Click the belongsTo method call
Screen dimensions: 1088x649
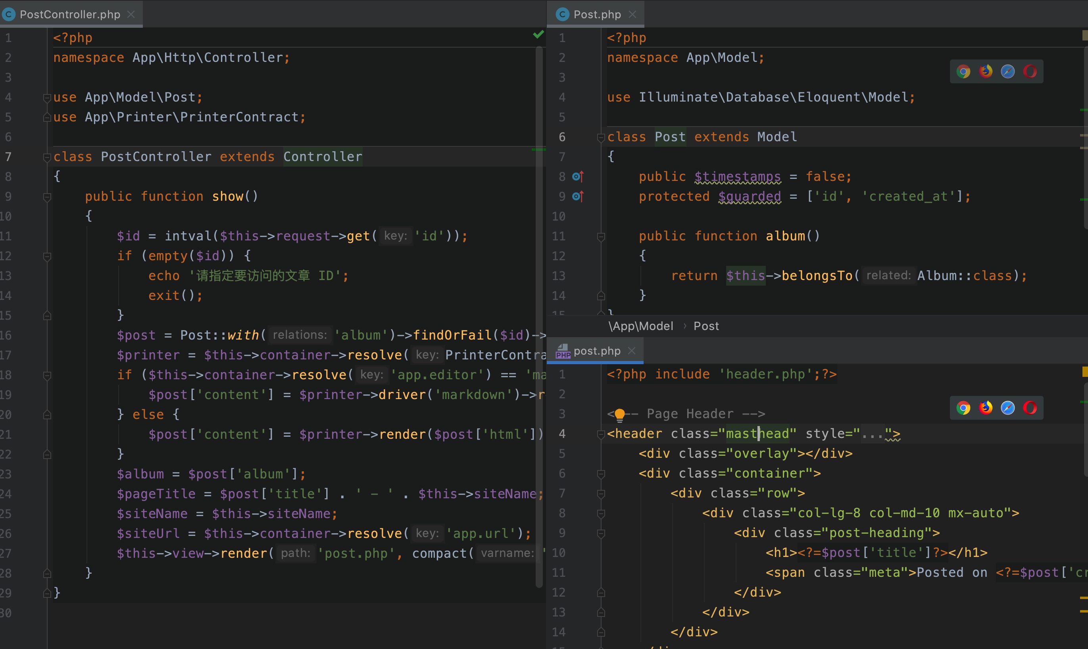tap(817, 276)
